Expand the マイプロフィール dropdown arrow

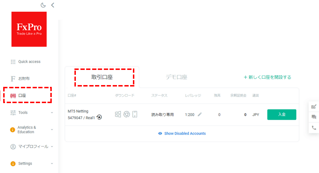52,147
